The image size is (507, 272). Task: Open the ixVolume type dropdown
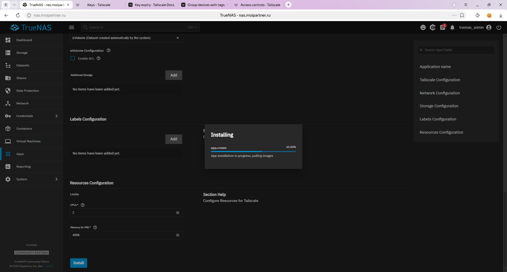pos(126,38)
